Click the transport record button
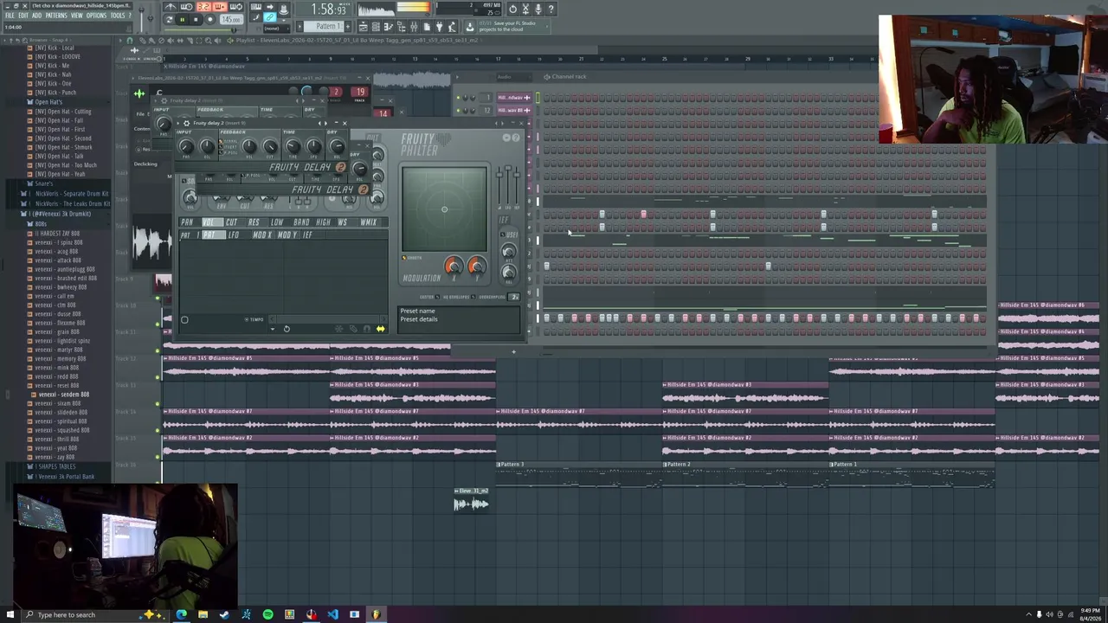Screen dimensions: 1108x623 click(210, 19)
